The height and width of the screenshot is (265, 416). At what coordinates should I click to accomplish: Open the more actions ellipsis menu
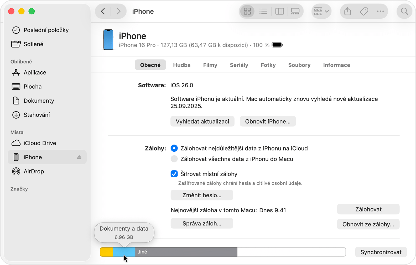click(380, 11)
